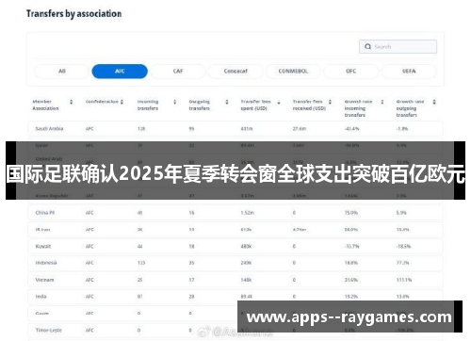The height and width of the screenshot is (341, 471).
Task: Sort by Confederation column arrows
Action: coord(122,102)
